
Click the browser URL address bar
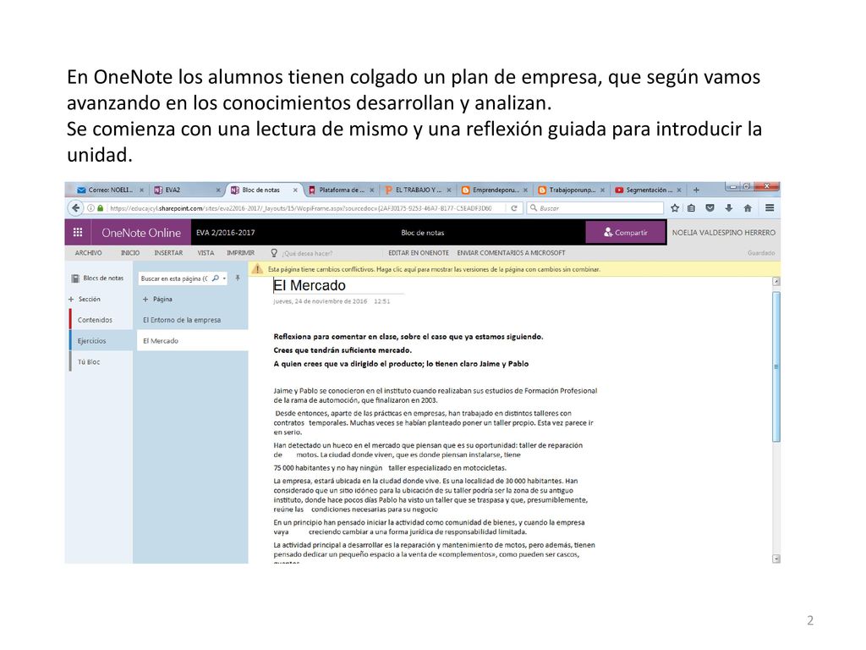click(301, 208)
